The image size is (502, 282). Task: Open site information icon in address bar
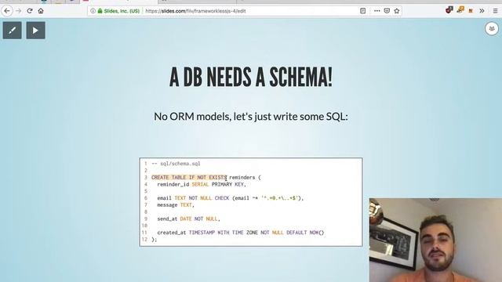[93, 11]
